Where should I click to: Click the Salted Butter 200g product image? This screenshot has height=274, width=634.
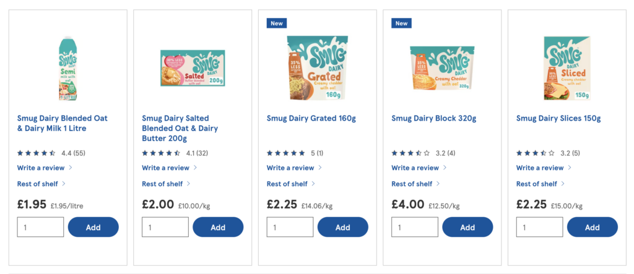pos(193,68)
